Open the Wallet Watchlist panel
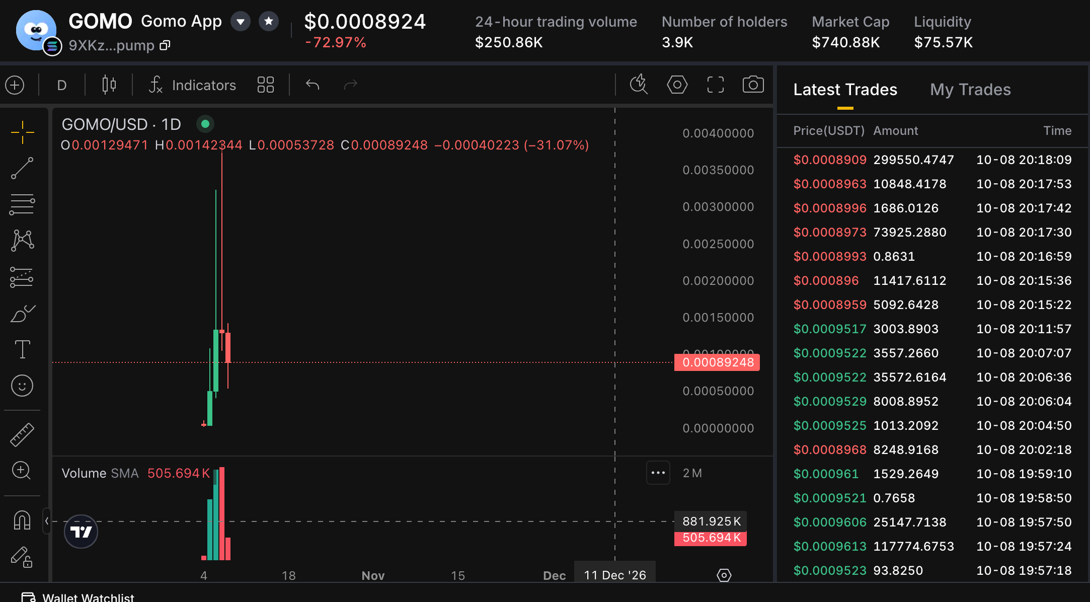 [78, 597]
